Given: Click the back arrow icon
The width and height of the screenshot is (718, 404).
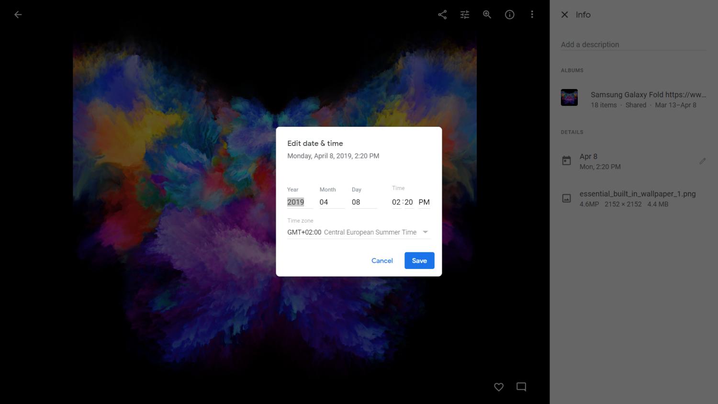Looking at the screenshot, I should tap(18, 14).
